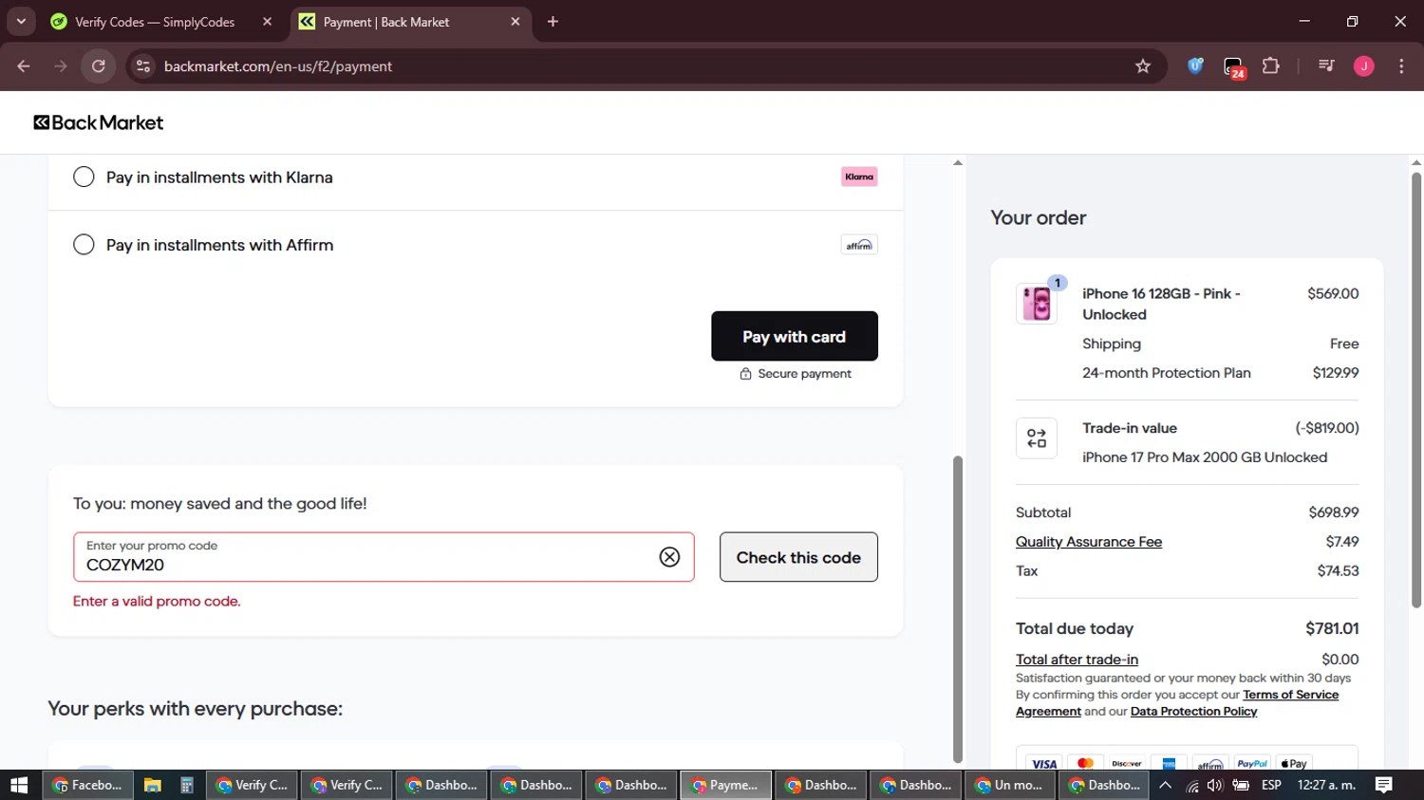Click the iPhone 16 Pink product thumbnail

pyautogui.click(x=1037, y=304)
